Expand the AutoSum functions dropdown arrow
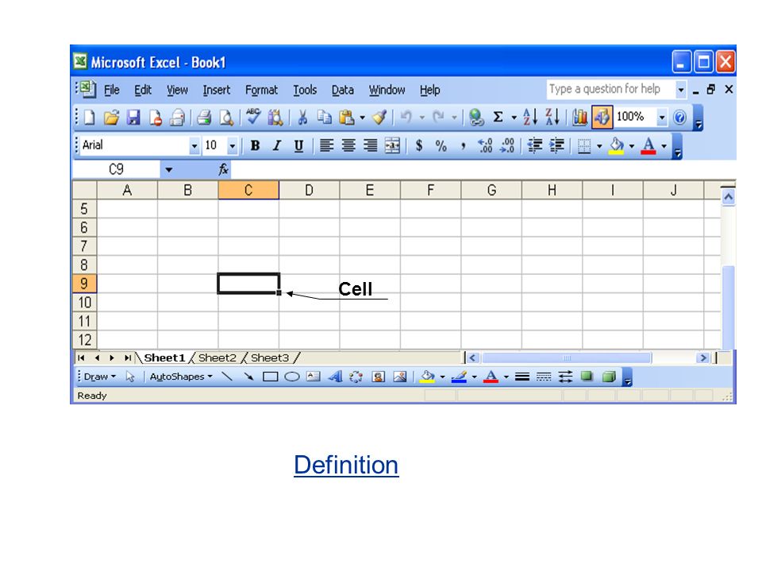 (514, 118)
